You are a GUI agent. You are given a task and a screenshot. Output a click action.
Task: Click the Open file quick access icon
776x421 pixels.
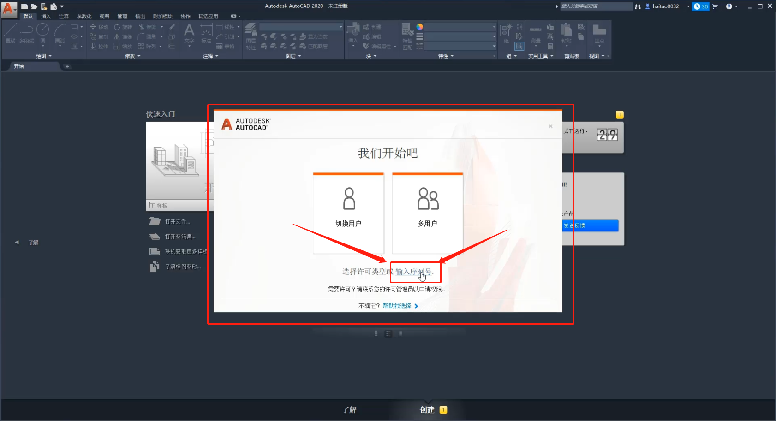coord(34,6)
